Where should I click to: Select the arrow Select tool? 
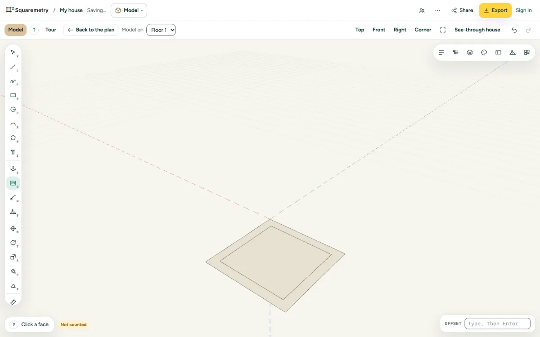click(x=13, y=53)
